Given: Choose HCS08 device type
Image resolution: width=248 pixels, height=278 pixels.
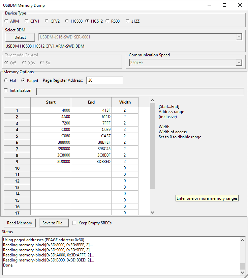Looking at the screenshot, I should click(74, 21).
